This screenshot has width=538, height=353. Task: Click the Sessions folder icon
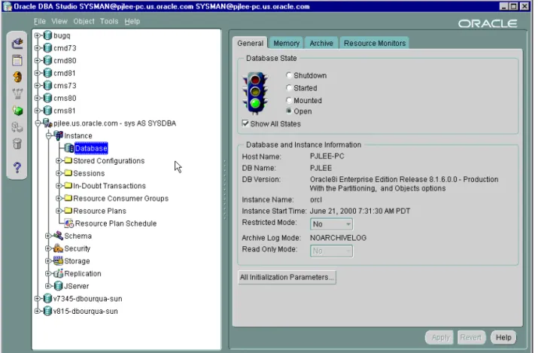tap(68, 173)
